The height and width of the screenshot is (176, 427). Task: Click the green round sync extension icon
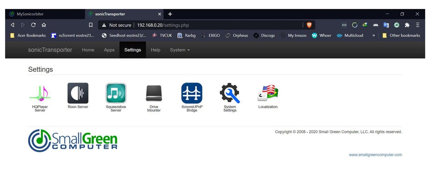click(397, 25)
